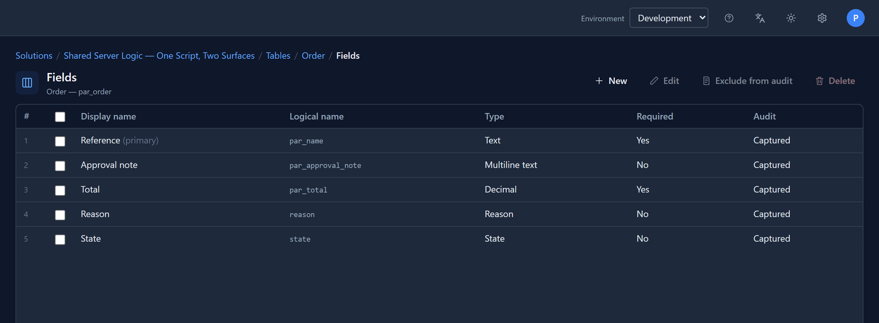Screen dimensions: 879x323
Task: Select the Reason display name cell
Action: [95, 214]
